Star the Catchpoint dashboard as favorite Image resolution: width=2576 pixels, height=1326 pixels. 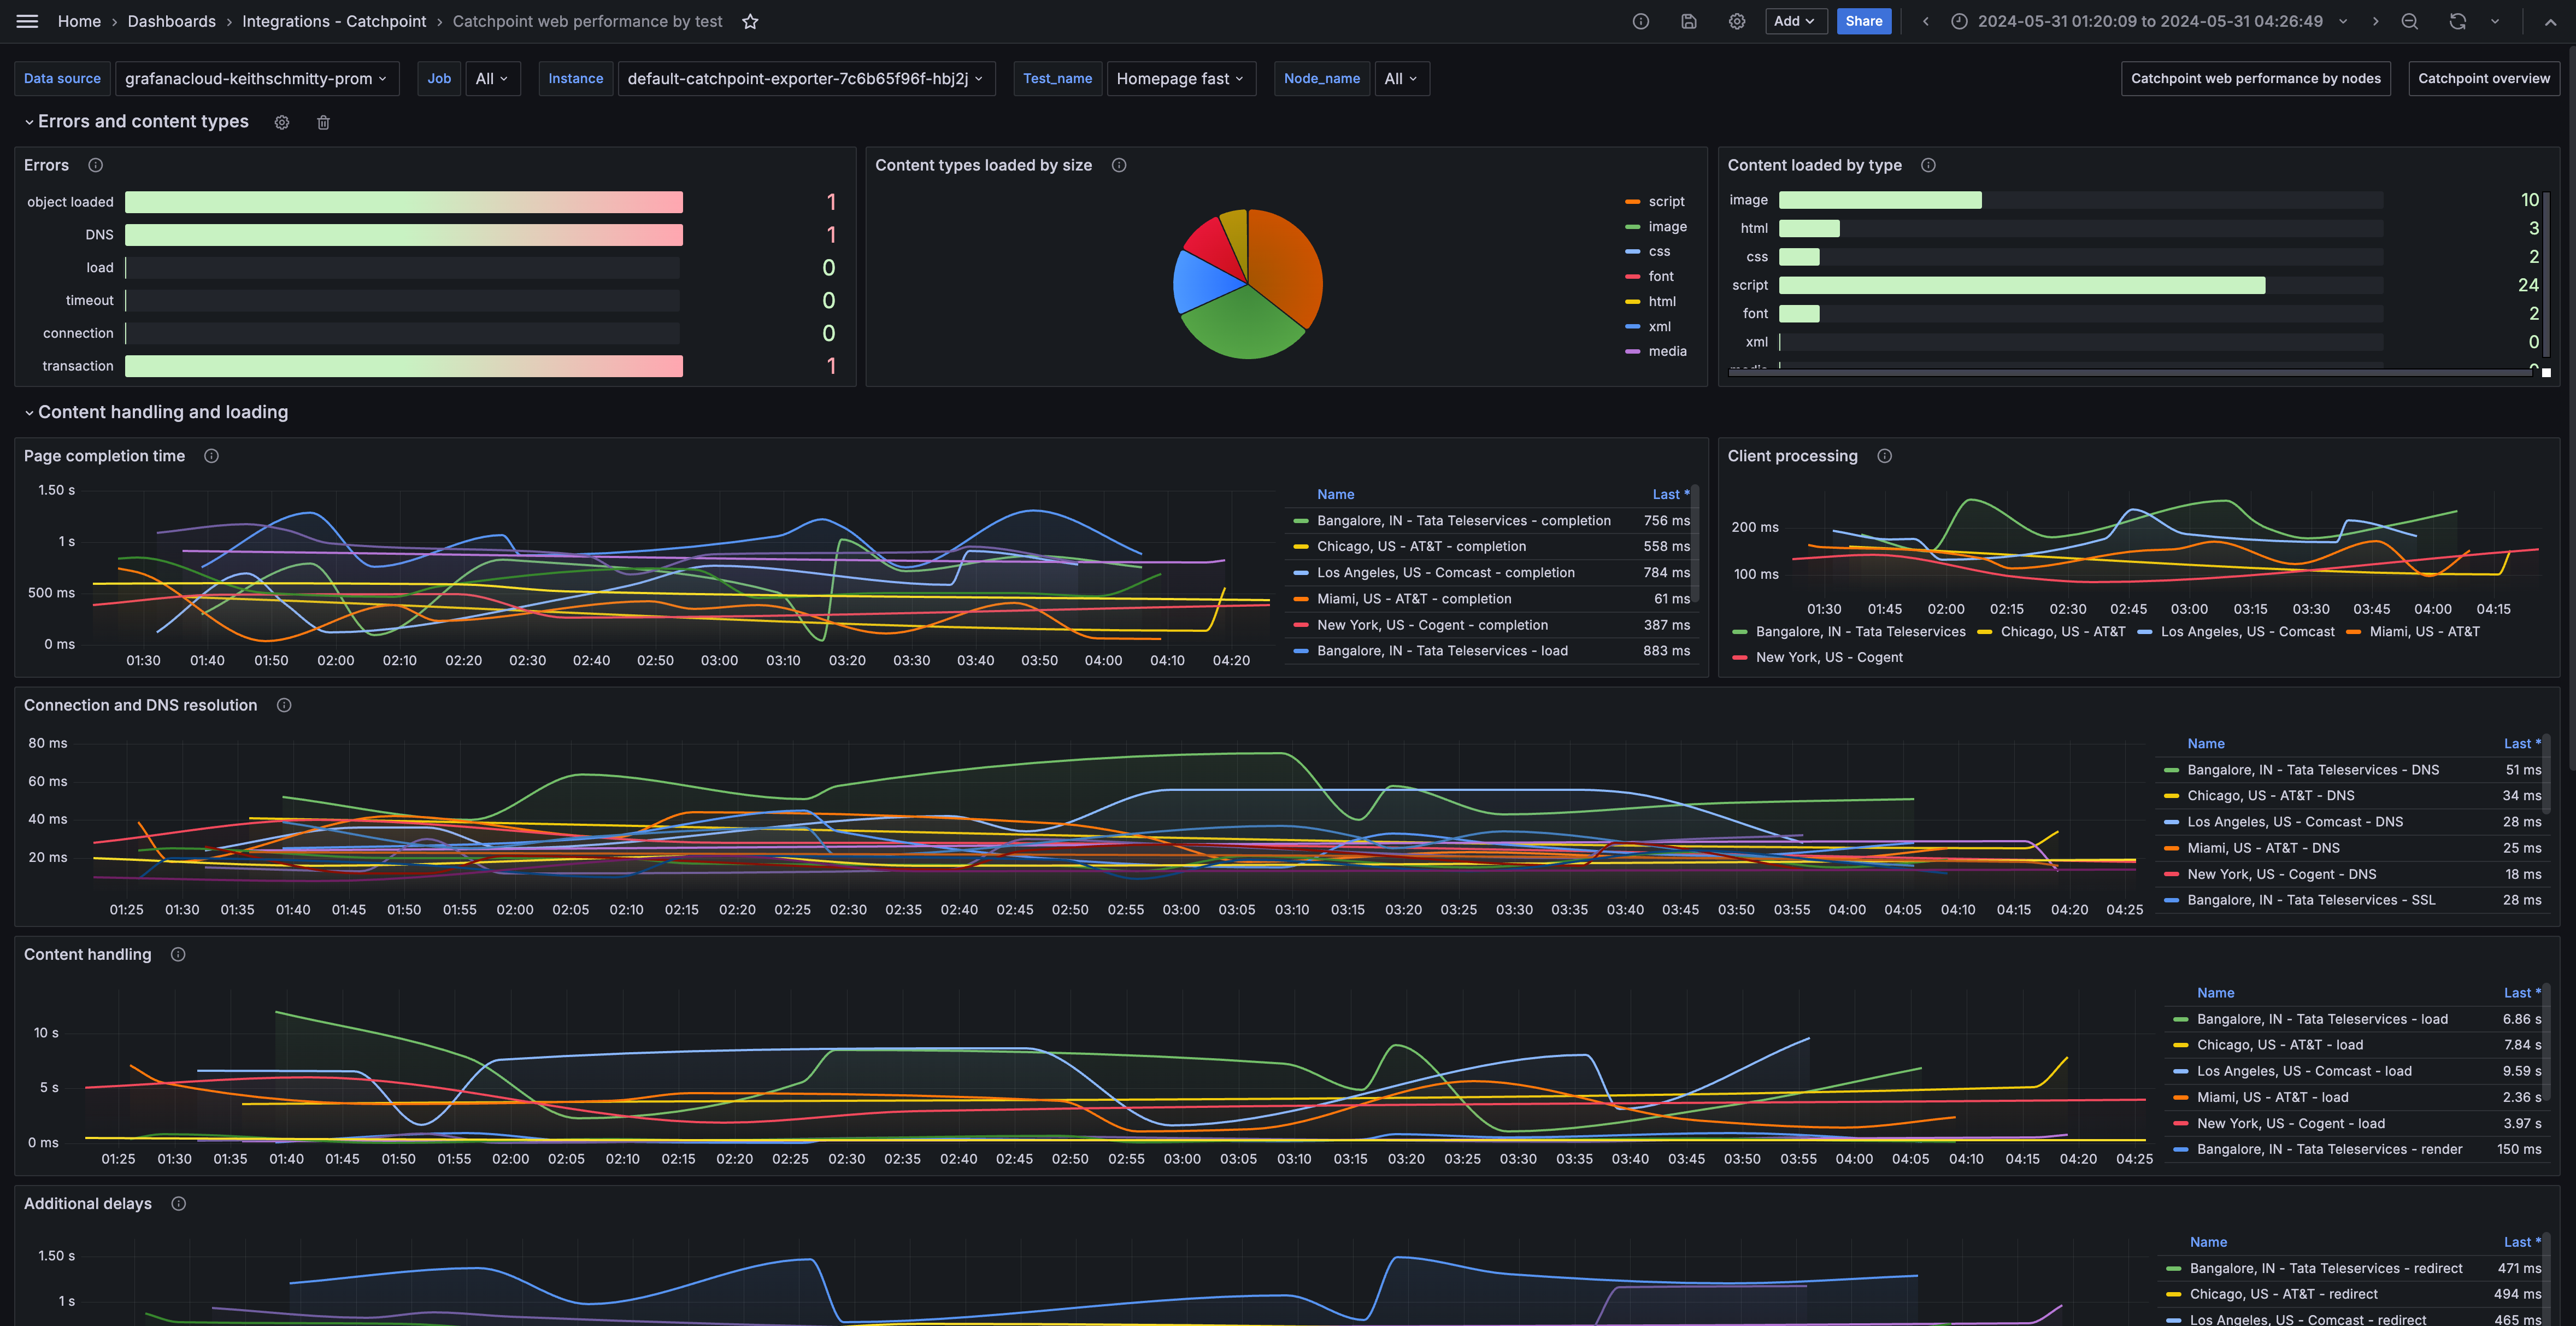(x=751, y=21)
